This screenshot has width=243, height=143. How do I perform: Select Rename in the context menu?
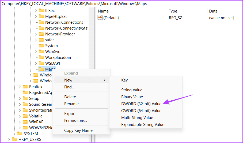pyautogui.click(x=81, y=104)
